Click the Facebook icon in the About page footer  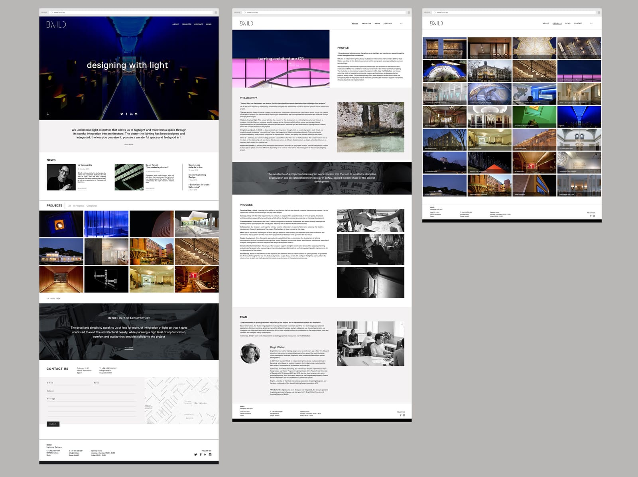(401, 415)
